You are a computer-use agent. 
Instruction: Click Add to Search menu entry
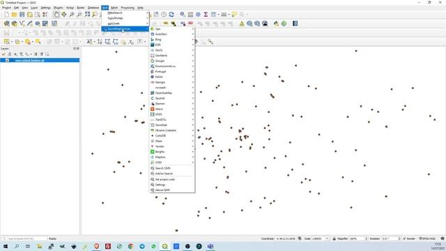172,174
